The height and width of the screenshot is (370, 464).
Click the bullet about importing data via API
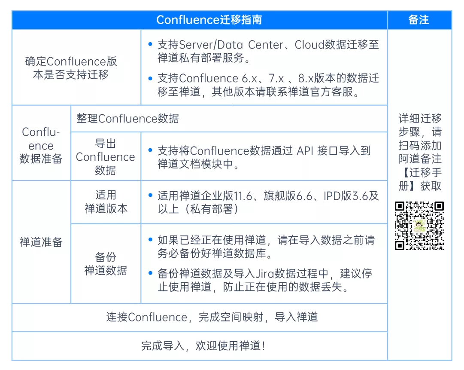(260, 157)
